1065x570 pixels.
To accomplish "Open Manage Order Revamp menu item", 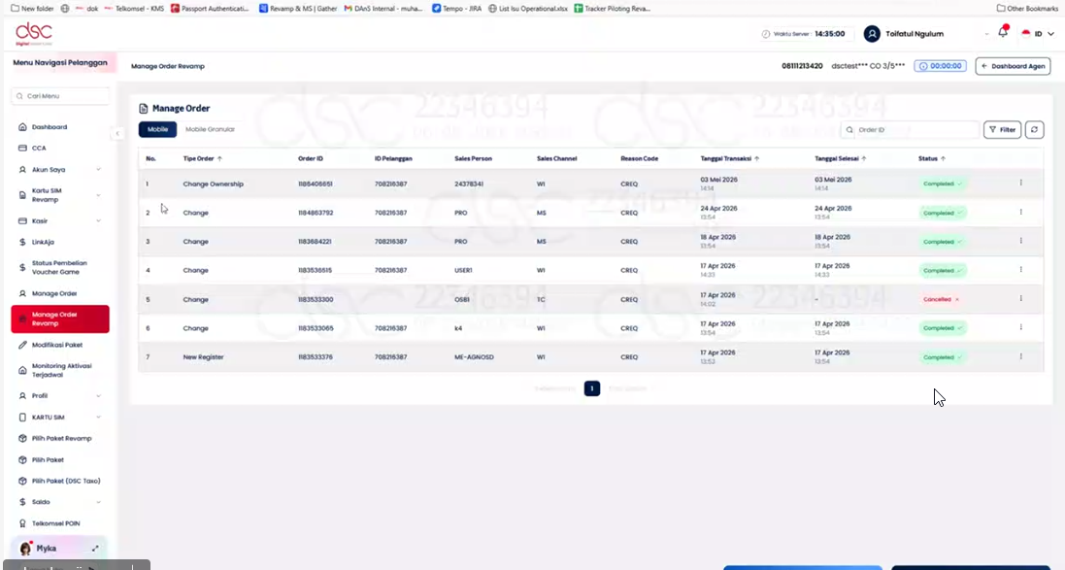I will [60, 319].
